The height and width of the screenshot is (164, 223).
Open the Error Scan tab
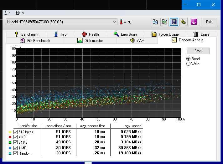click(125, 34)
